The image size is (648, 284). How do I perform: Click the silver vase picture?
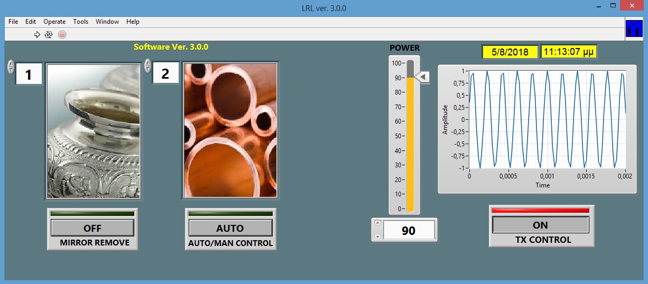94,131
